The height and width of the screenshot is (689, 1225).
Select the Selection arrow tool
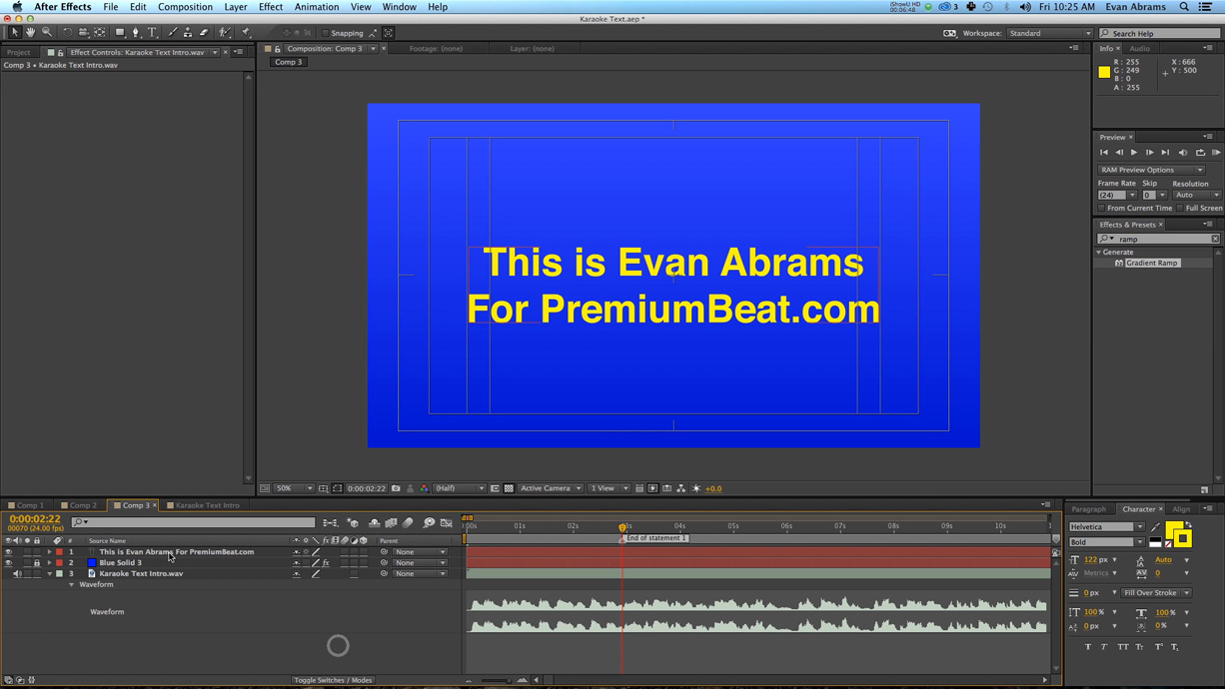[14, 32]
